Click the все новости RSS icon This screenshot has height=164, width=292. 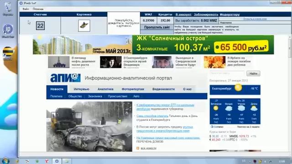click(138, 148)
